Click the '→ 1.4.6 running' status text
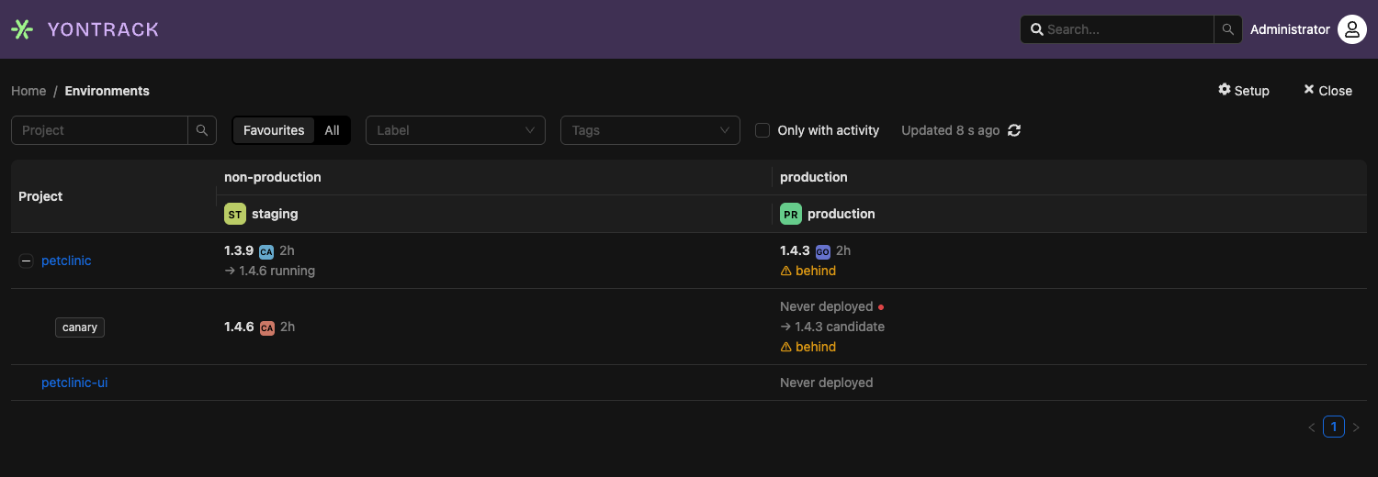Screen dimensions: 1378x477 [270, 271]
